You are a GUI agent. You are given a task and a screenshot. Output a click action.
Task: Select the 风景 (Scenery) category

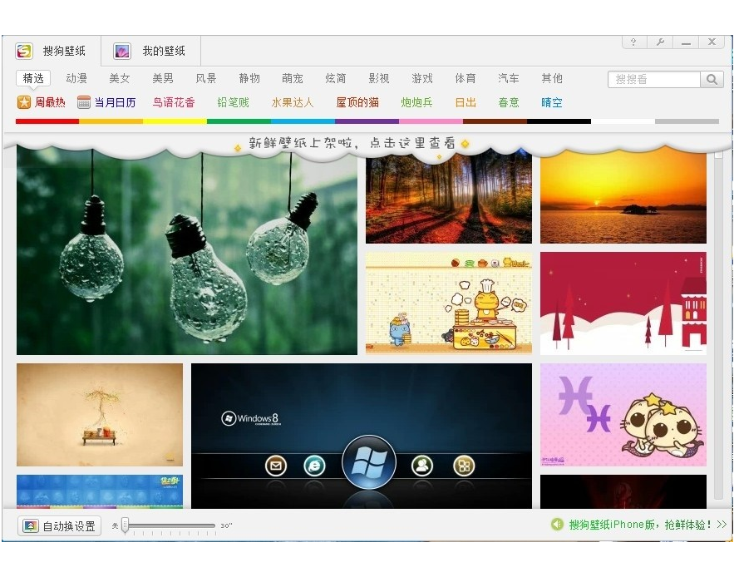[206, 78]
